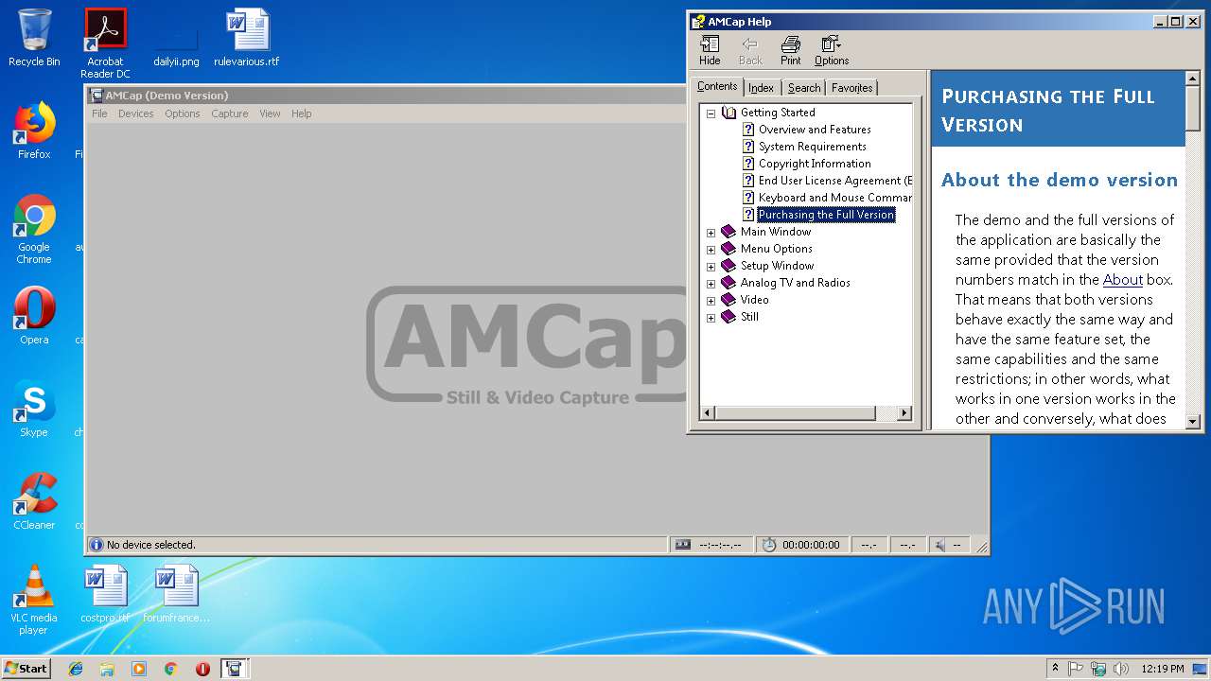Viewport: 1211px width, 681px height.
Task: Expand the Setup Window tree node
Action: tap(711, 266)
